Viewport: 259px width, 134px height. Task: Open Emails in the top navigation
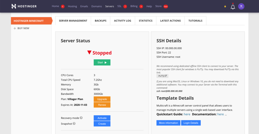[x=84, y=6]
